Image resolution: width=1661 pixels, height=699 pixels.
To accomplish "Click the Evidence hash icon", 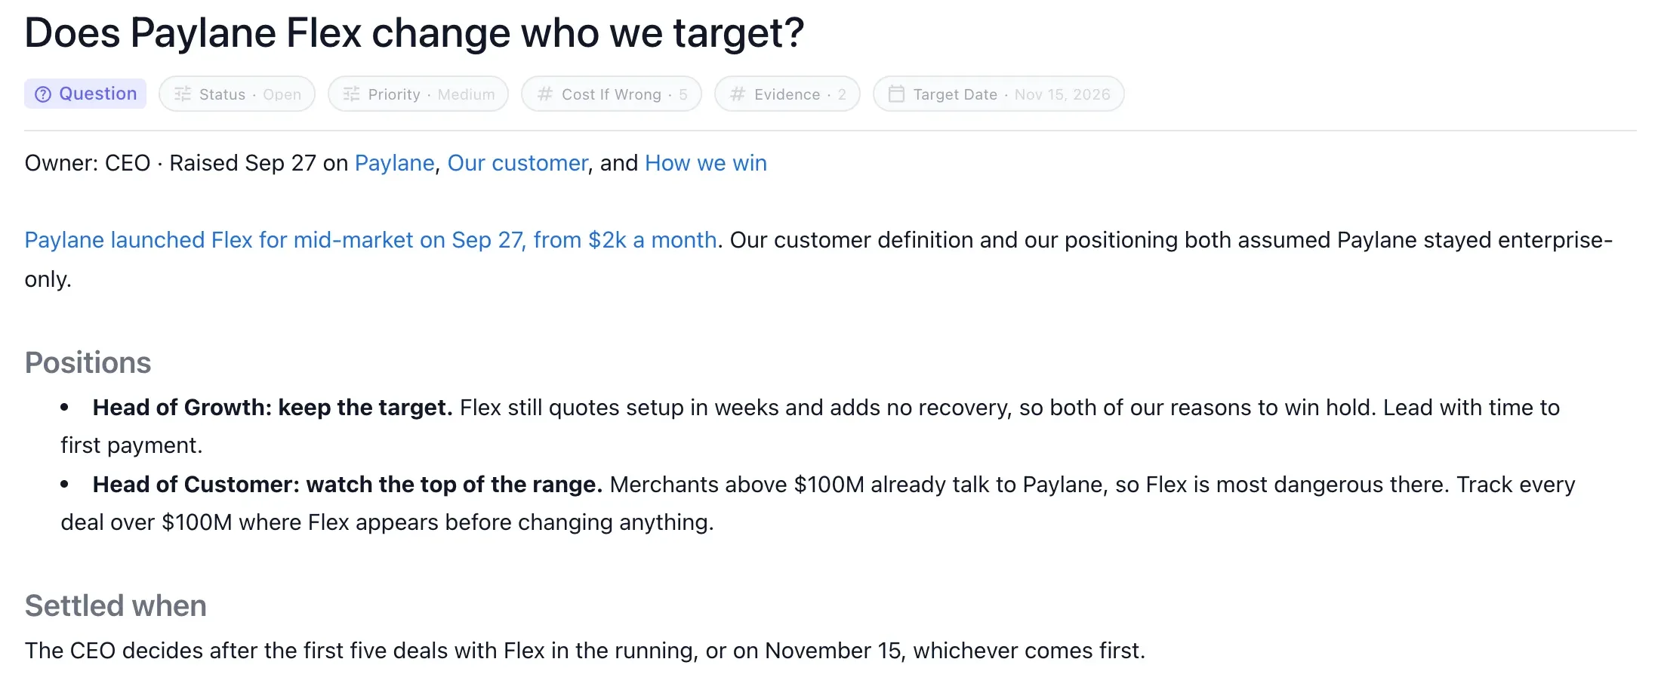I will (738, 94).
